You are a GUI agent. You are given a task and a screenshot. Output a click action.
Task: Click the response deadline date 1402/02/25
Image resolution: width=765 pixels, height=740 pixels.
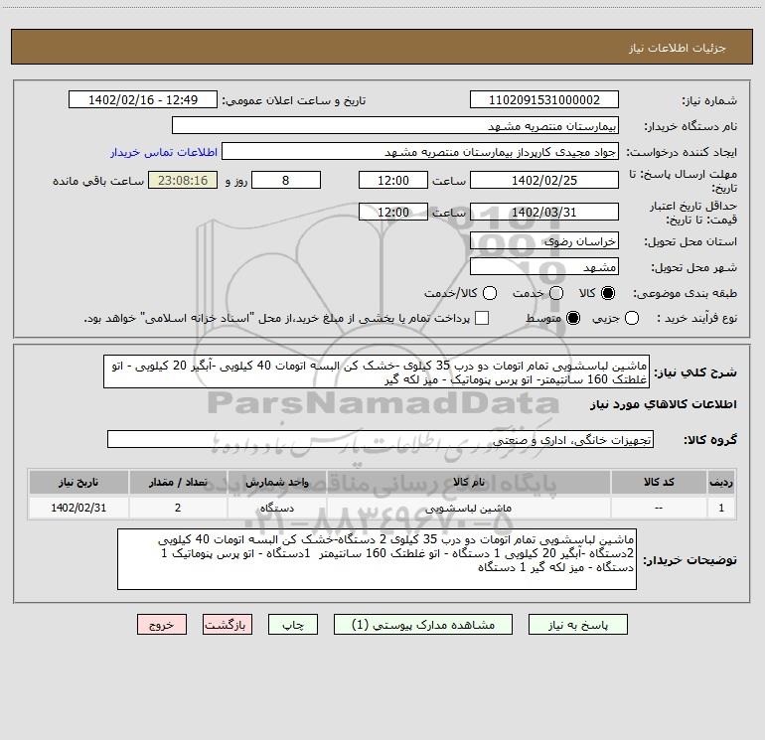click(544, 180)
